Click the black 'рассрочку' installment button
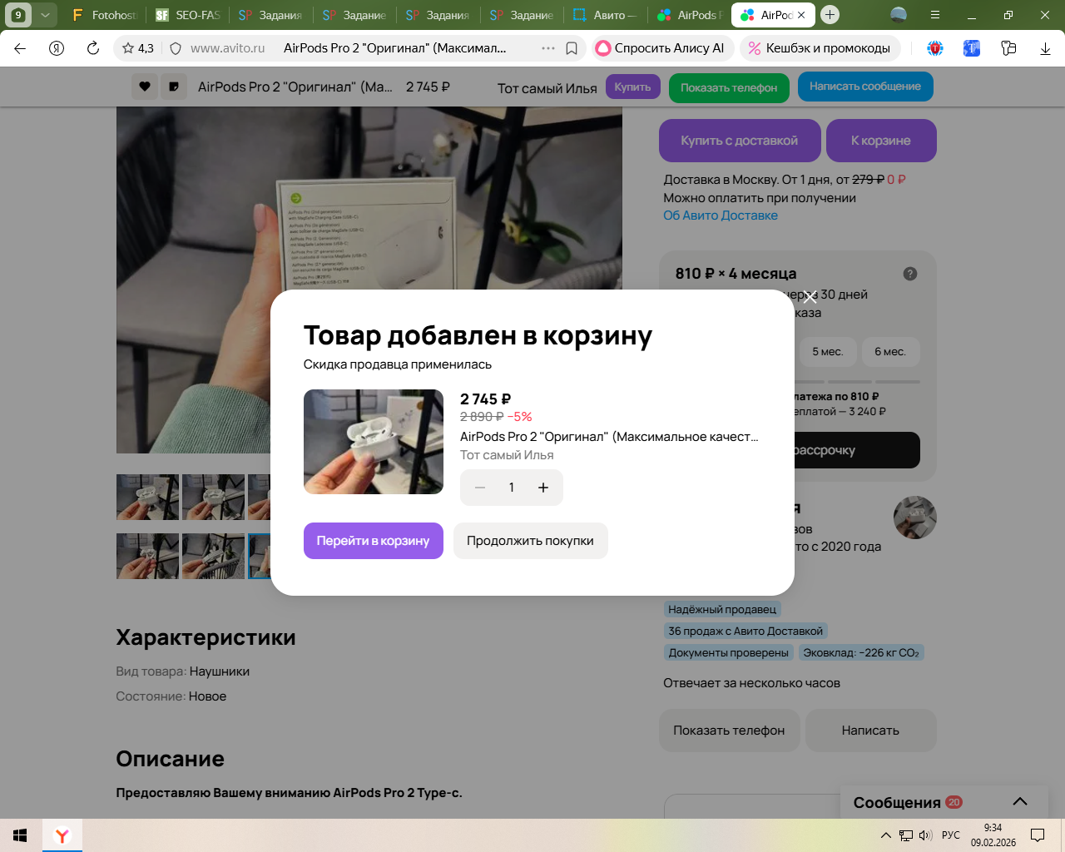This screenshot has height=852, width=1065. (857, 450)
